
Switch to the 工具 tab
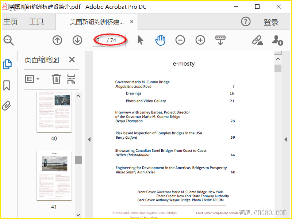36,22
